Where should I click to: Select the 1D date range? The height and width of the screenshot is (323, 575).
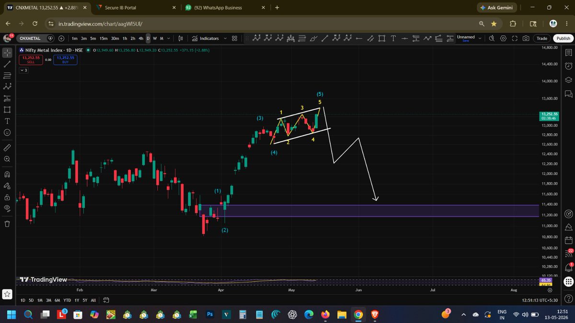coord(23,300)
